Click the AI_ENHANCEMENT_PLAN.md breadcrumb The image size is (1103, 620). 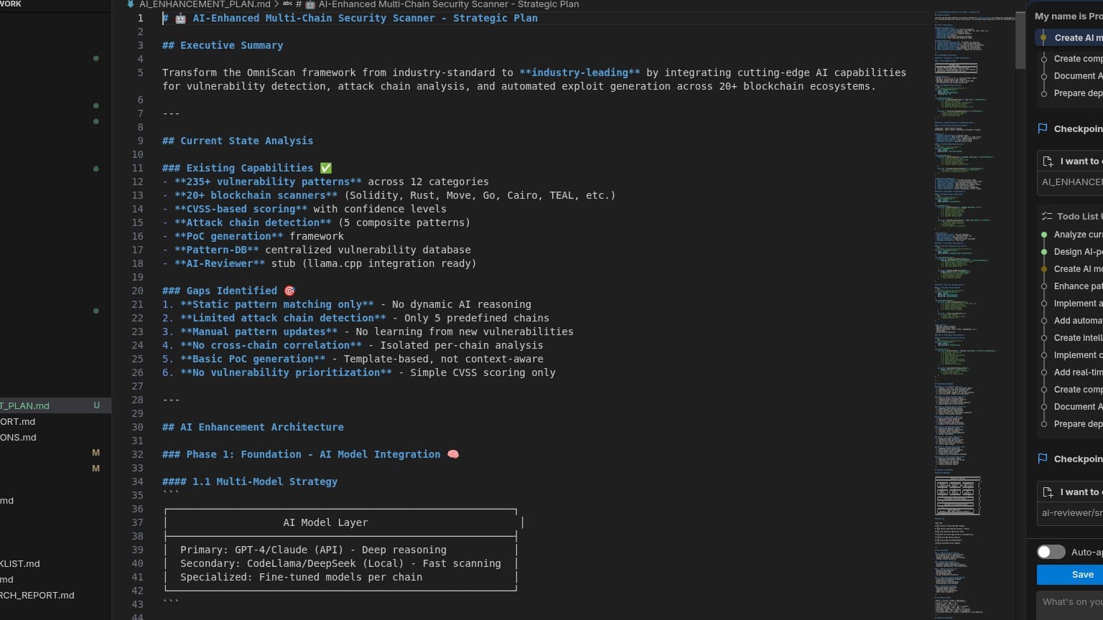tap(205, 4)
